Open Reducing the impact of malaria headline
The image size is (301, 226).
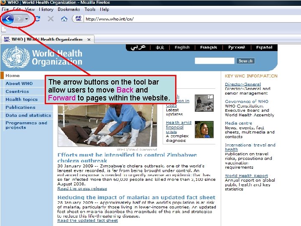(x=136, y=198)
